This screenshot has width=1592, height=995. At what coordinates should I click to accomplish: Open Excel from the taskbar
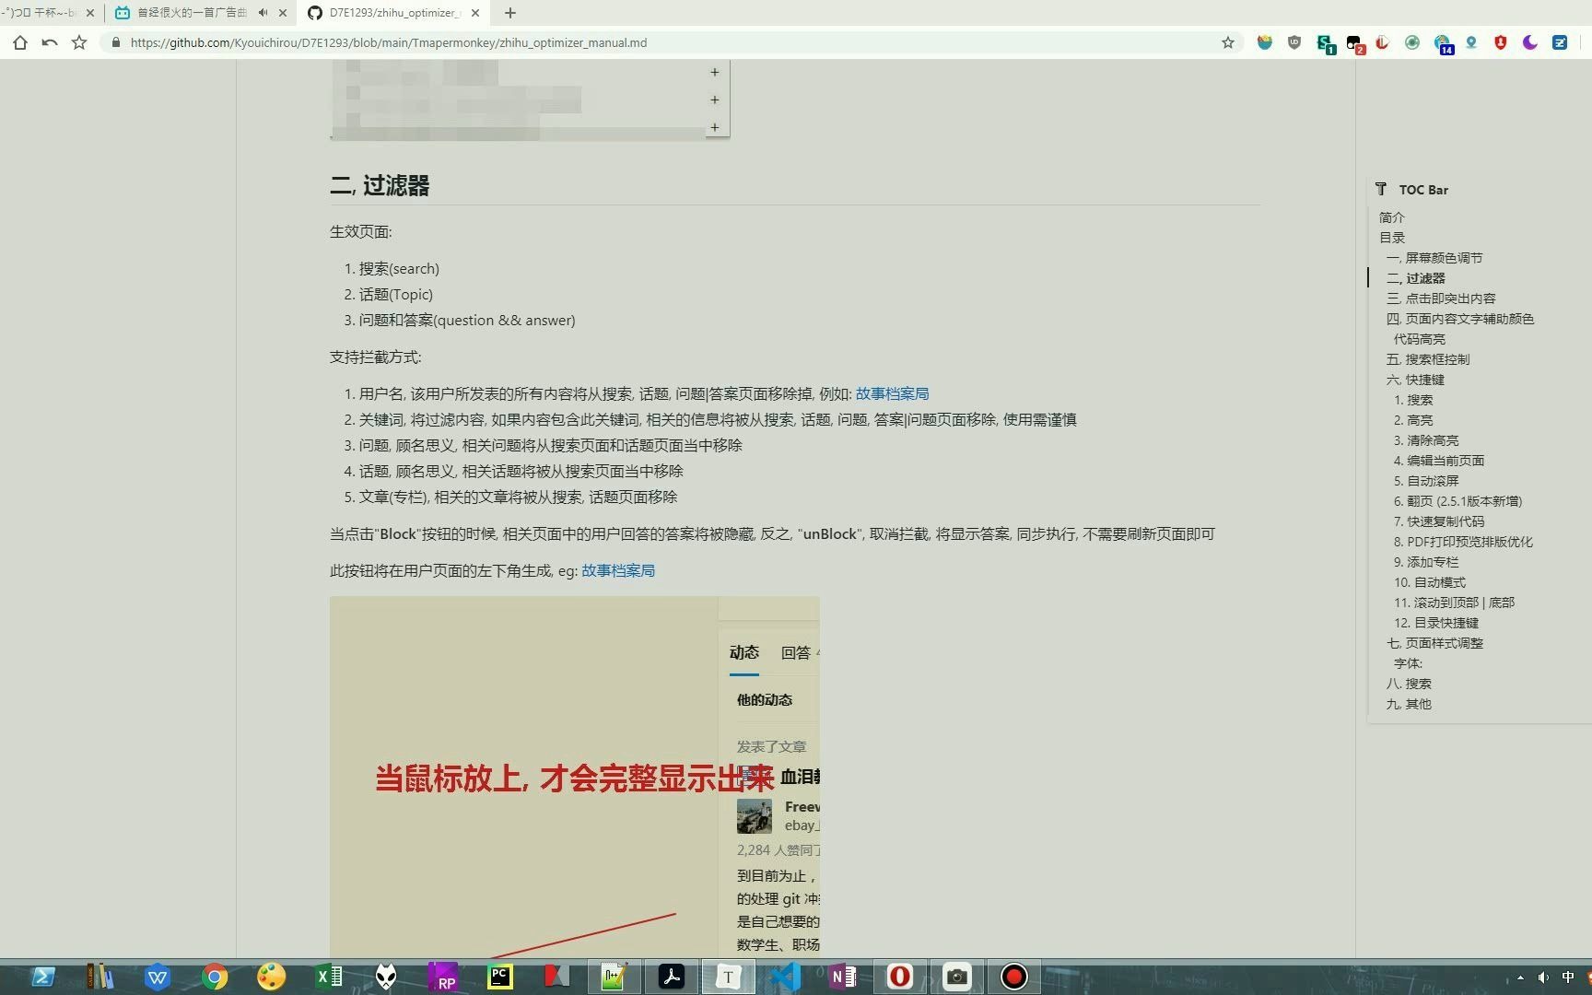[x=328, y=977]
